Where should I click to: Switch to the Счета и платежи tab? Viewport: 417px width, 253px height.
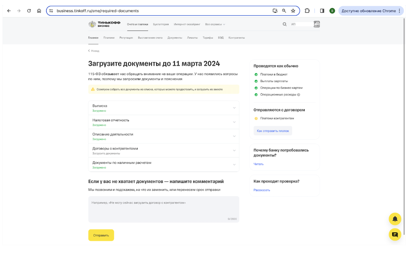138,24
